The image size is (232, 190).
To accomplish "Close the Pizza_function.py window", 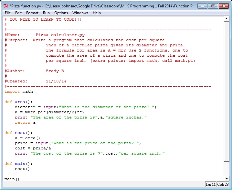I will (x=224, y=6).
